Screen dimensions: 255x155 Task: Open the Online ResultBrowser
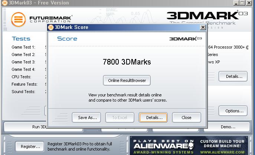point(127,80)
